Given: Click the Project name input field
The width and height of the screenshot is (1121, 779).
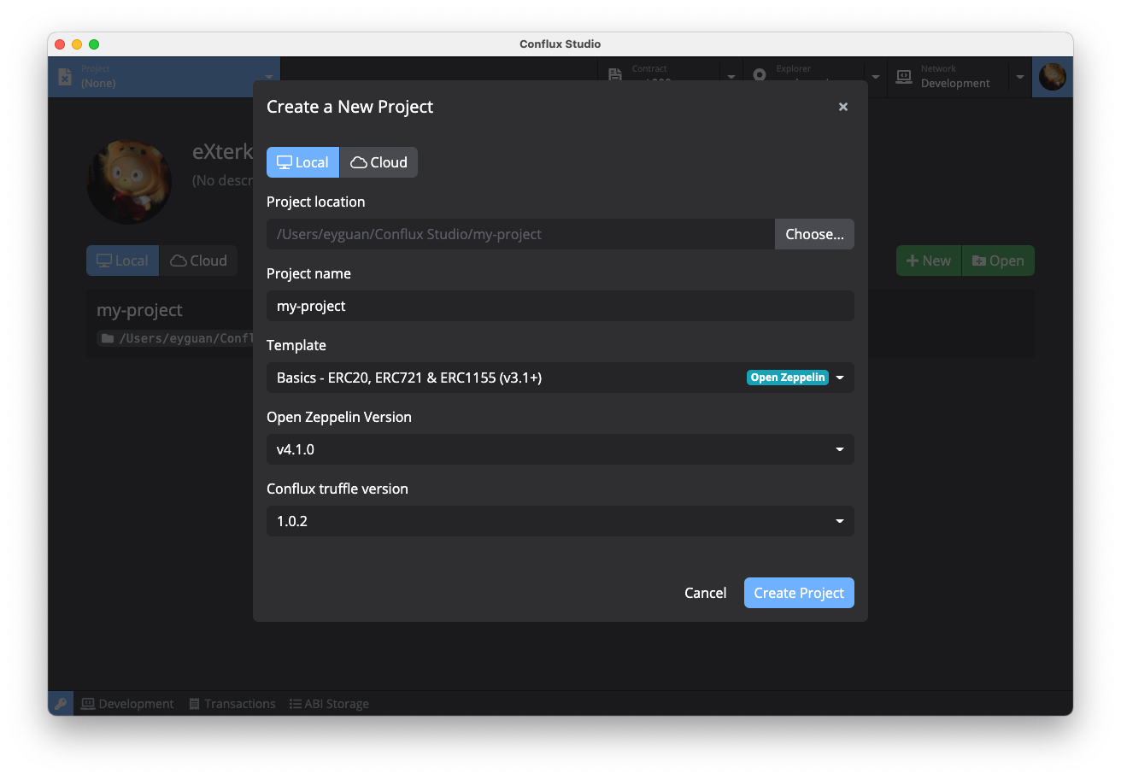Looking at the screenshot, I should pos(560,306).
